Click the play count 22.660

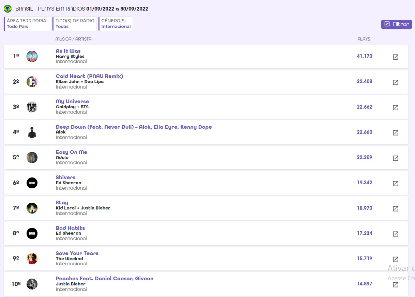click(x=365, y=132)
